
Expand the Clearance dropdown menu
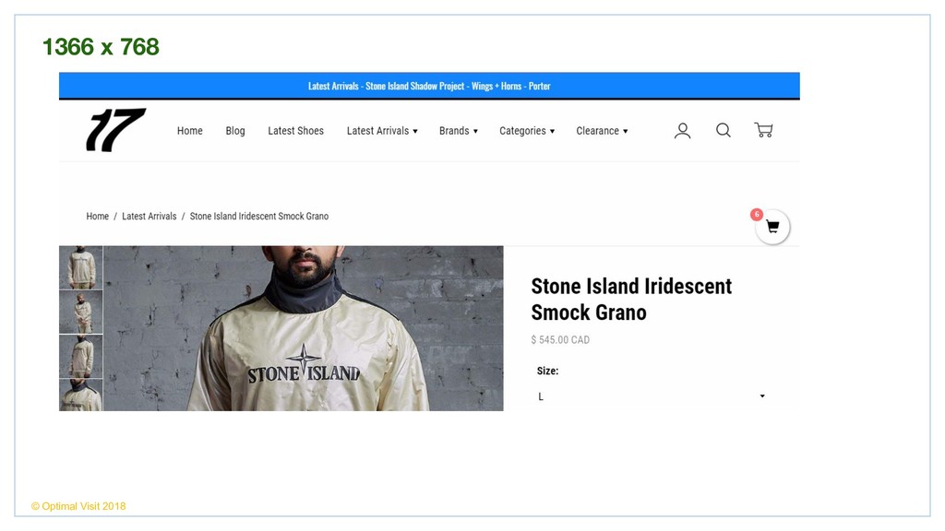pyautogui.click(x=602, y=131)
